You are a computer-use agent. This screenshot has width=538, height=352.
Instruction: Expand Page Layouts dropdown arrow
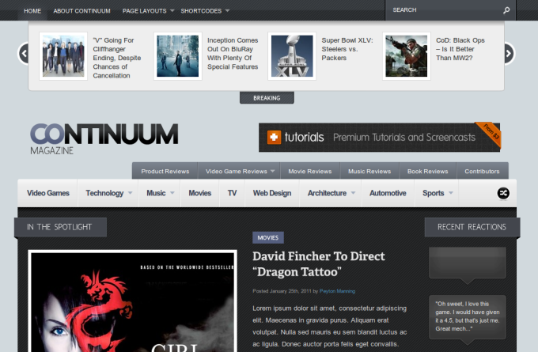(x=172, y=10)
